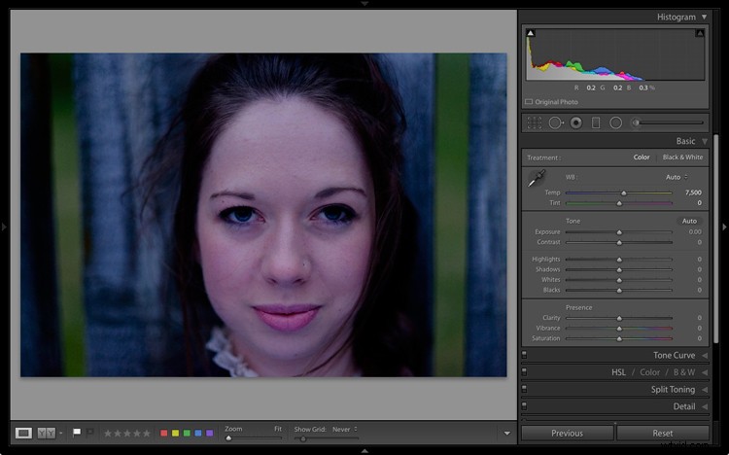Toggle the Split Toning panel switch
Screen dimensions: 729x455
point(525,390)
